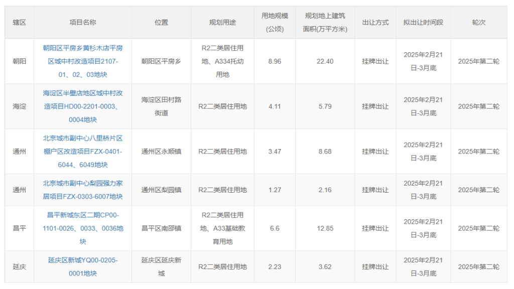Open the 北京城市副中心八里桥片区 project link
This screenshot has height=289, width=514.
83,152
